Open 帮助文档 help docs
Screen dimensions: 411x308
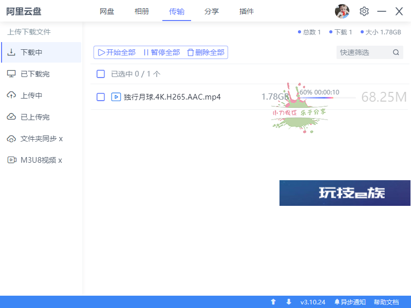(386, 302)
